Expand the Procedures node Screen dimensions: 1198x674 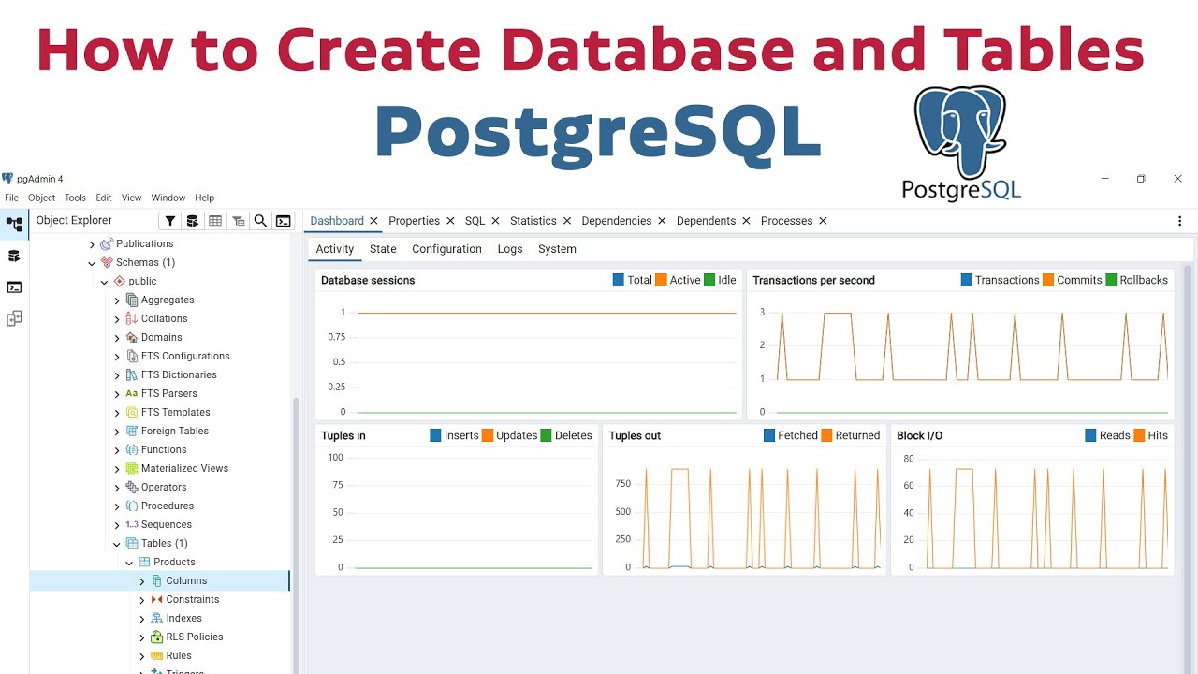coord(117,506)
